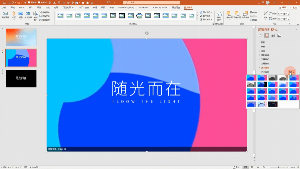
Task: Click the zoom slider in status bar
Action: pyautogui.click(x=278, y=167)
